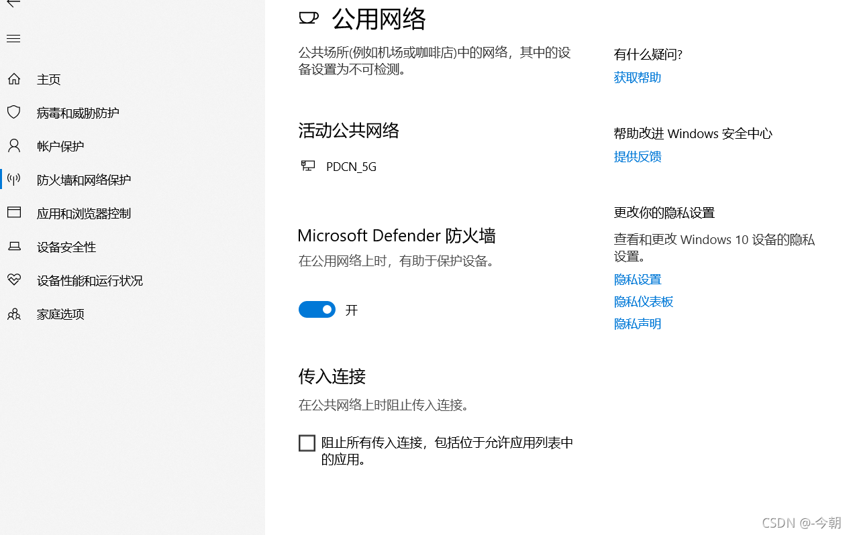Open 设备安全性 section
The image size is (851, 535).
[66, 247]
